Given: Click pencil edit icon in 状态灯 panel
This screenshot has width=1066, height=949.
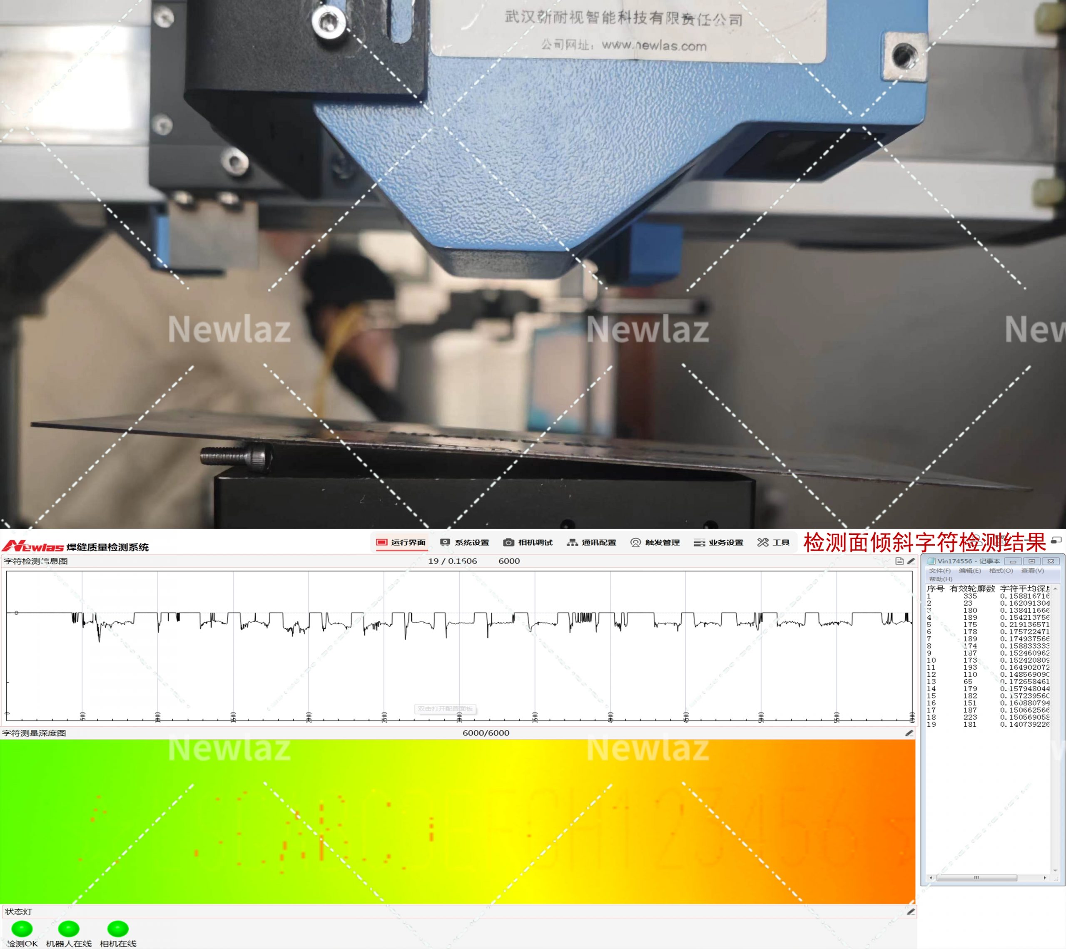Looking at the screenshot, I should (911, 912).
